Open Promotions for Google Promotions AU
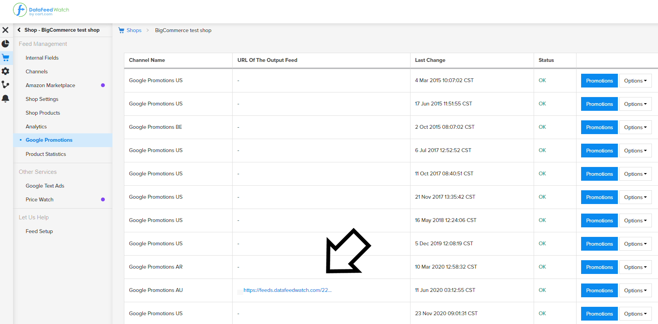The width and height of the screenshot is (658, 324). [599, 290]
